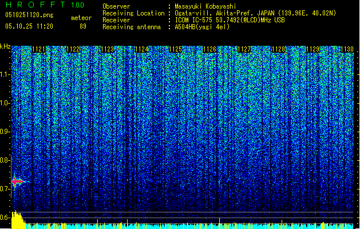Screen dimensions: 360x229
Task: Click the ICOM IC-575 receiver line
Action: [230, 20]
